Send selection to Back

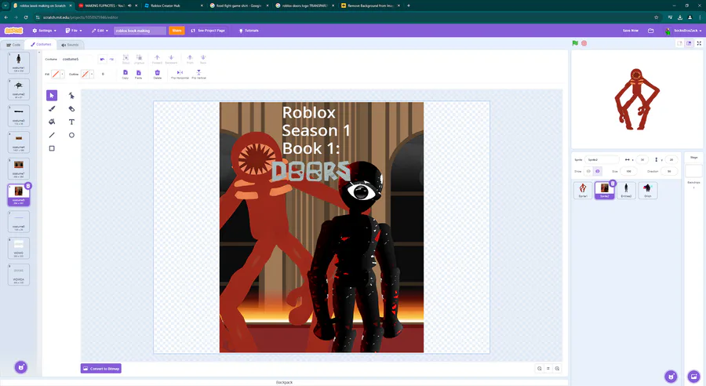[203, 59]
